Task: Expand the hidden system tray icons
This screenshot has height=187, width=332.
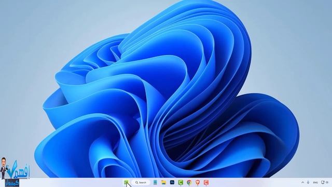Action: pyautogui.click(x=302, y=182)
